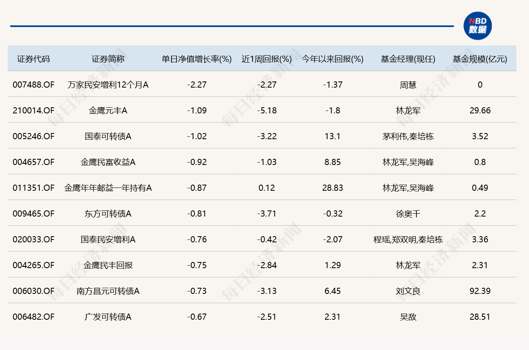Viewport: 529px width, 350px height.
Task: Click fund manager 茅利伟,秦培栋
Action: [x=408, y=136]
